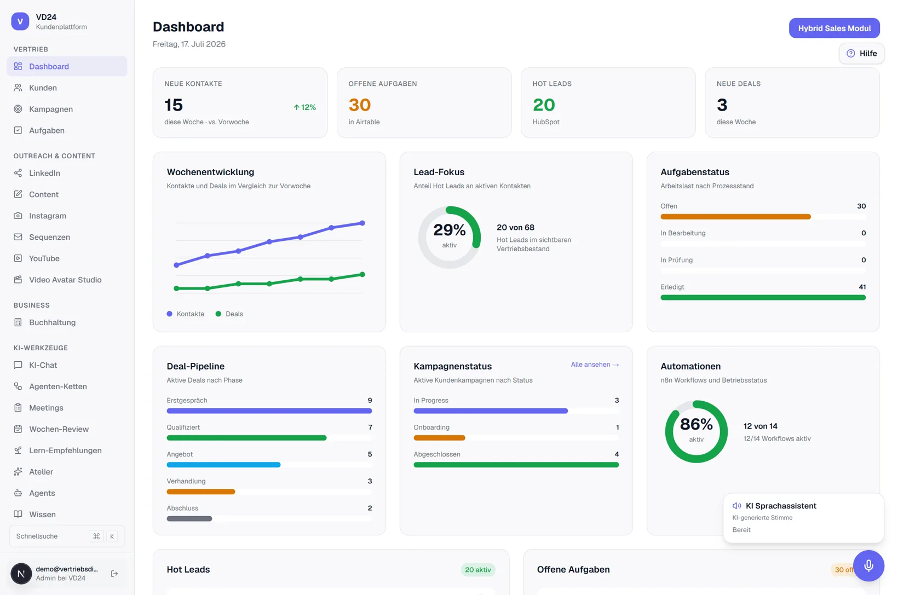Viewport: 898px width, 595px height.
Task: Click the last Kontakte line chart point
Action: coord(362,223)
